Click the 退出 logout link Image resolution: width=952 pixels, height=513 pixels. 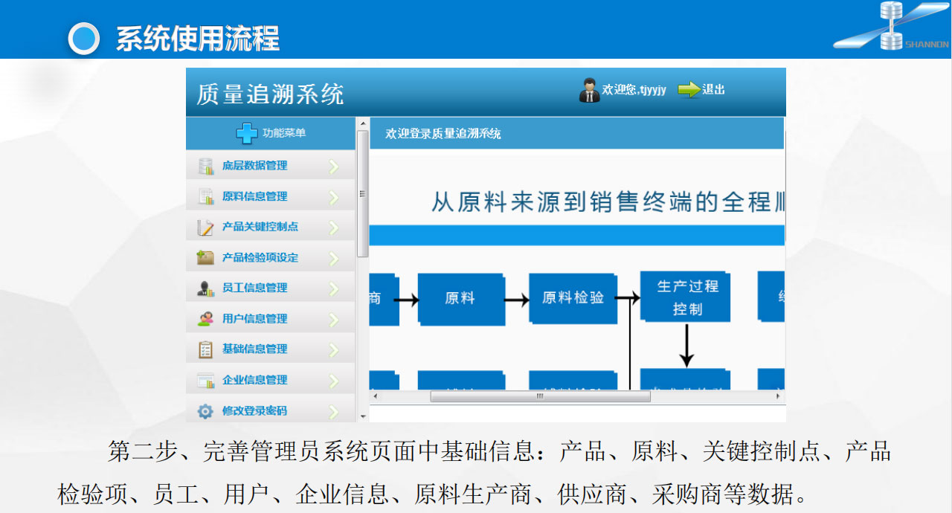713,90
